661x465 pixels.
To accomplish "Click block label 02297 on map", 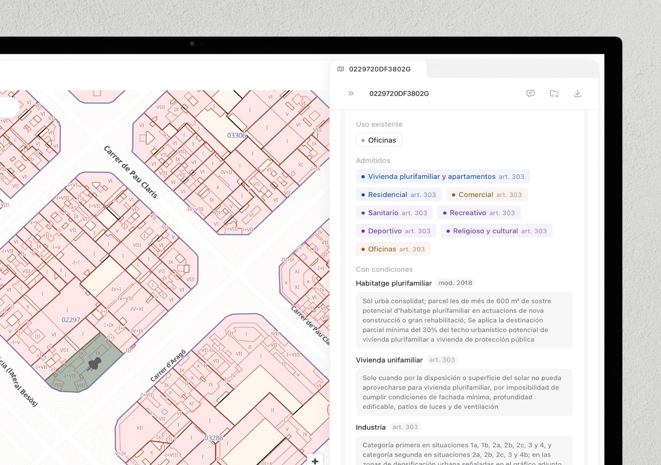I will 71,320.
